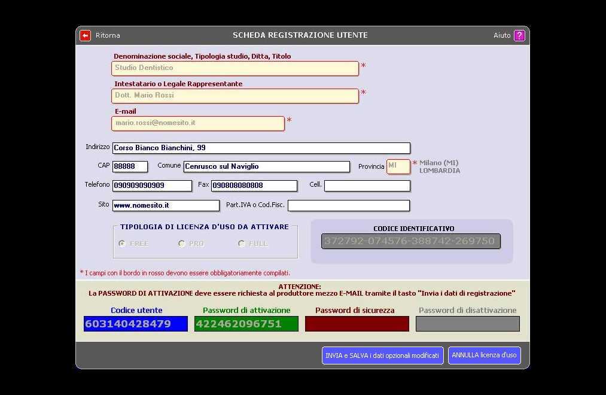Click the Provincia field showing MI

(x=398, y=166)
